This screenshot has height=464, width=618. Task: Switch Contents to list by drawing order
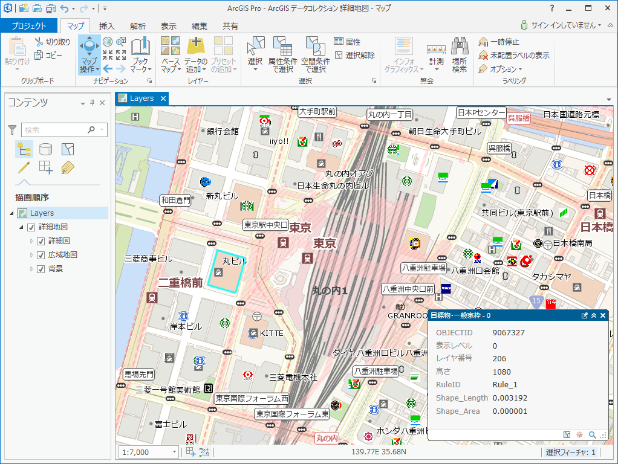click(x=24, y=149)
